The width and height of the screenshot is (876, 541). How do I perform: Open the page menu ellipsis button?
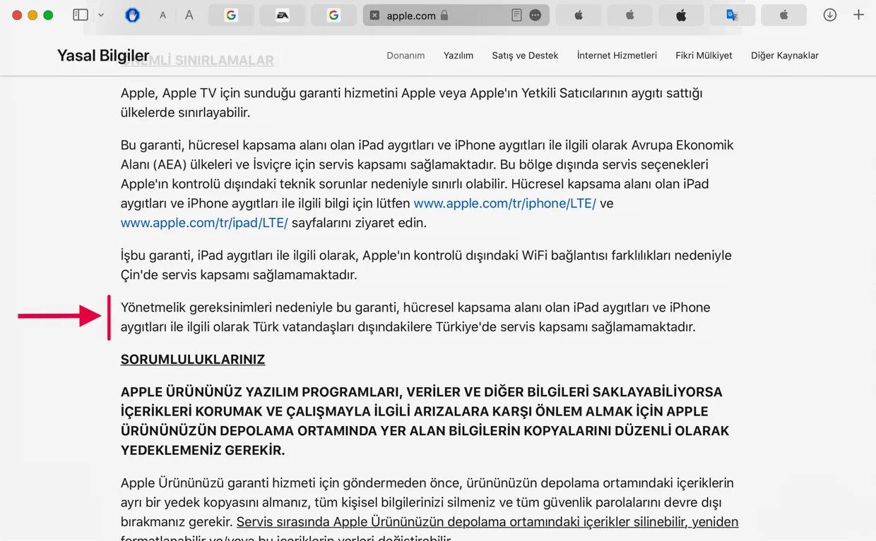tap(535, 15)
